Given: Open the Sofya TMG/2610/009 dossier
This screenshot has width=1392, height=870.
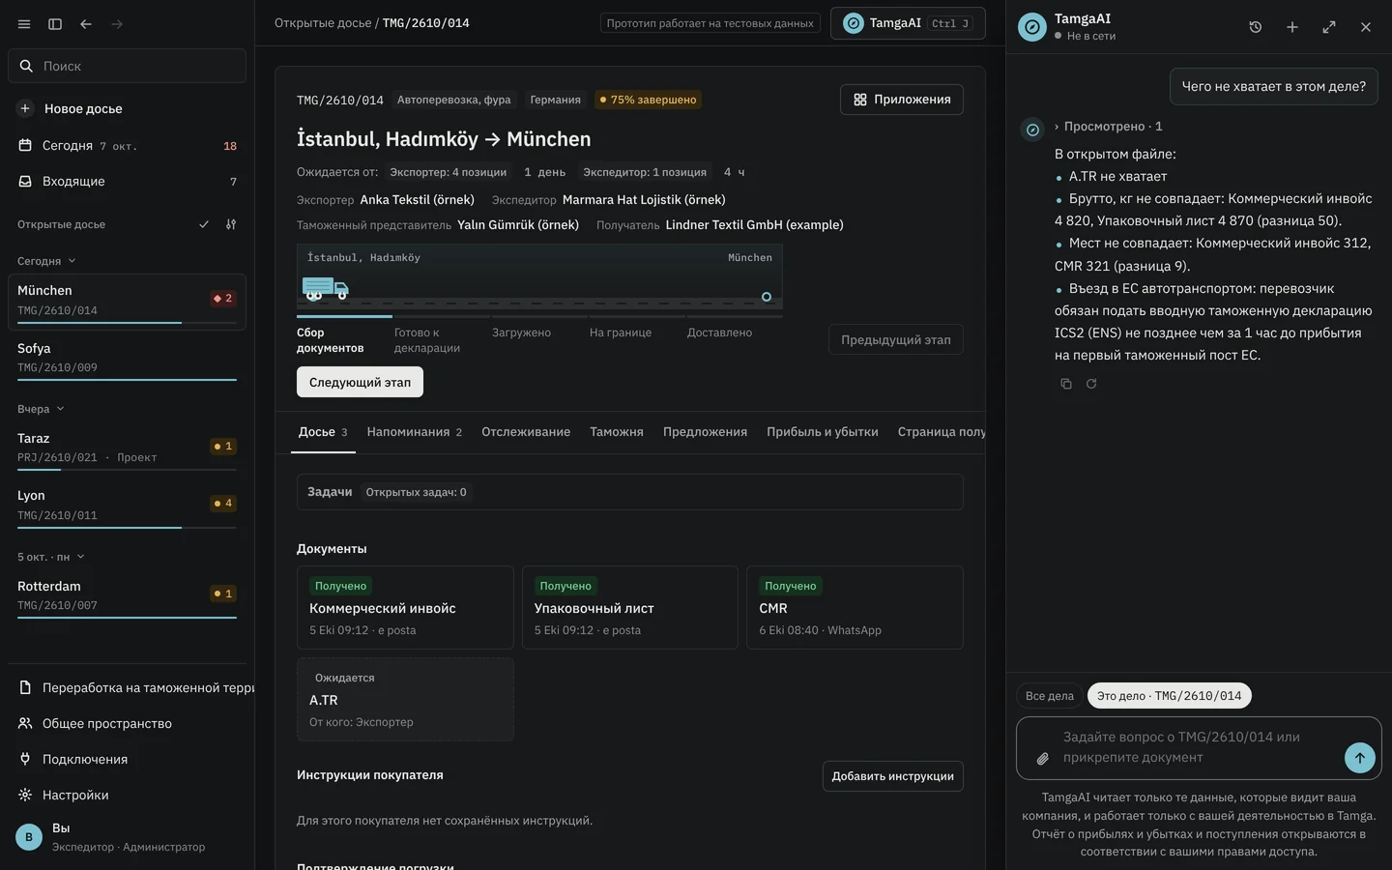Looking at the screenshot, I should pyautogui.click(x=127, y=358).
